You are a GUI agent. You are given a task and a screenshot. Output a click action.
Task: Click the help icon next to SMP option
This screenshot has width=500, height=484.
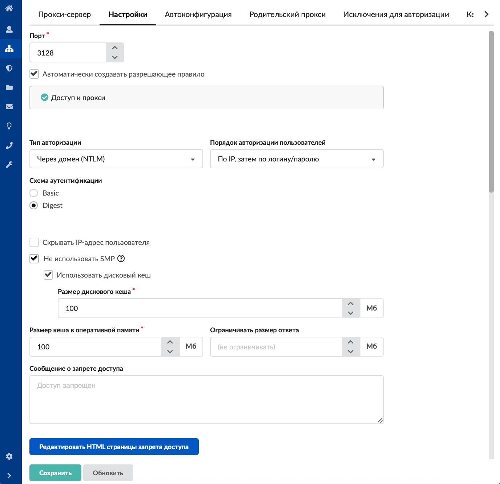[x=121, y=259]
